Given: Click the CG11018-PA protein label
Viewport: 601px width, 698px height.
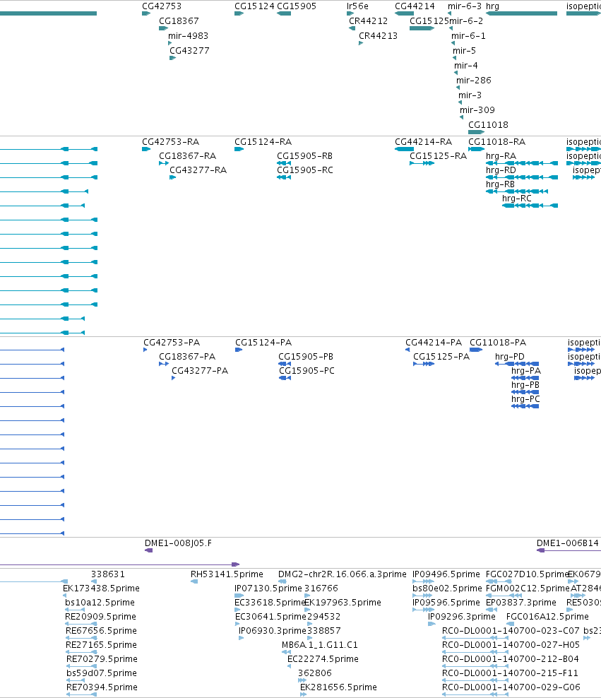Looking at the screenshot, I should click(x=498, y=343).
